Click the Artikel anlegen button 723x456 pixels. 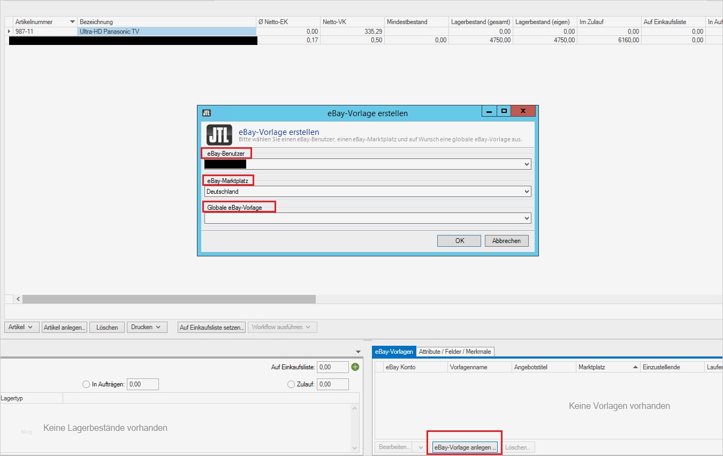click(64, 327)
